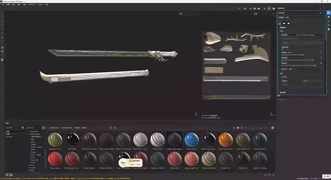This screenshot has width=331, height=180.
Task: Click the first icon at assets panel bottom-left
Action: pyautogui.click(x=7, y=175)
